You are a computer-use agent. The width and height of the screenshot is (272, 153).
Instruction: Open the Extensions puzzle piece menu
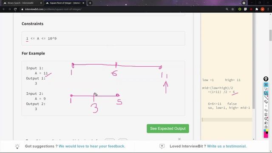click(x=257, y=9)
